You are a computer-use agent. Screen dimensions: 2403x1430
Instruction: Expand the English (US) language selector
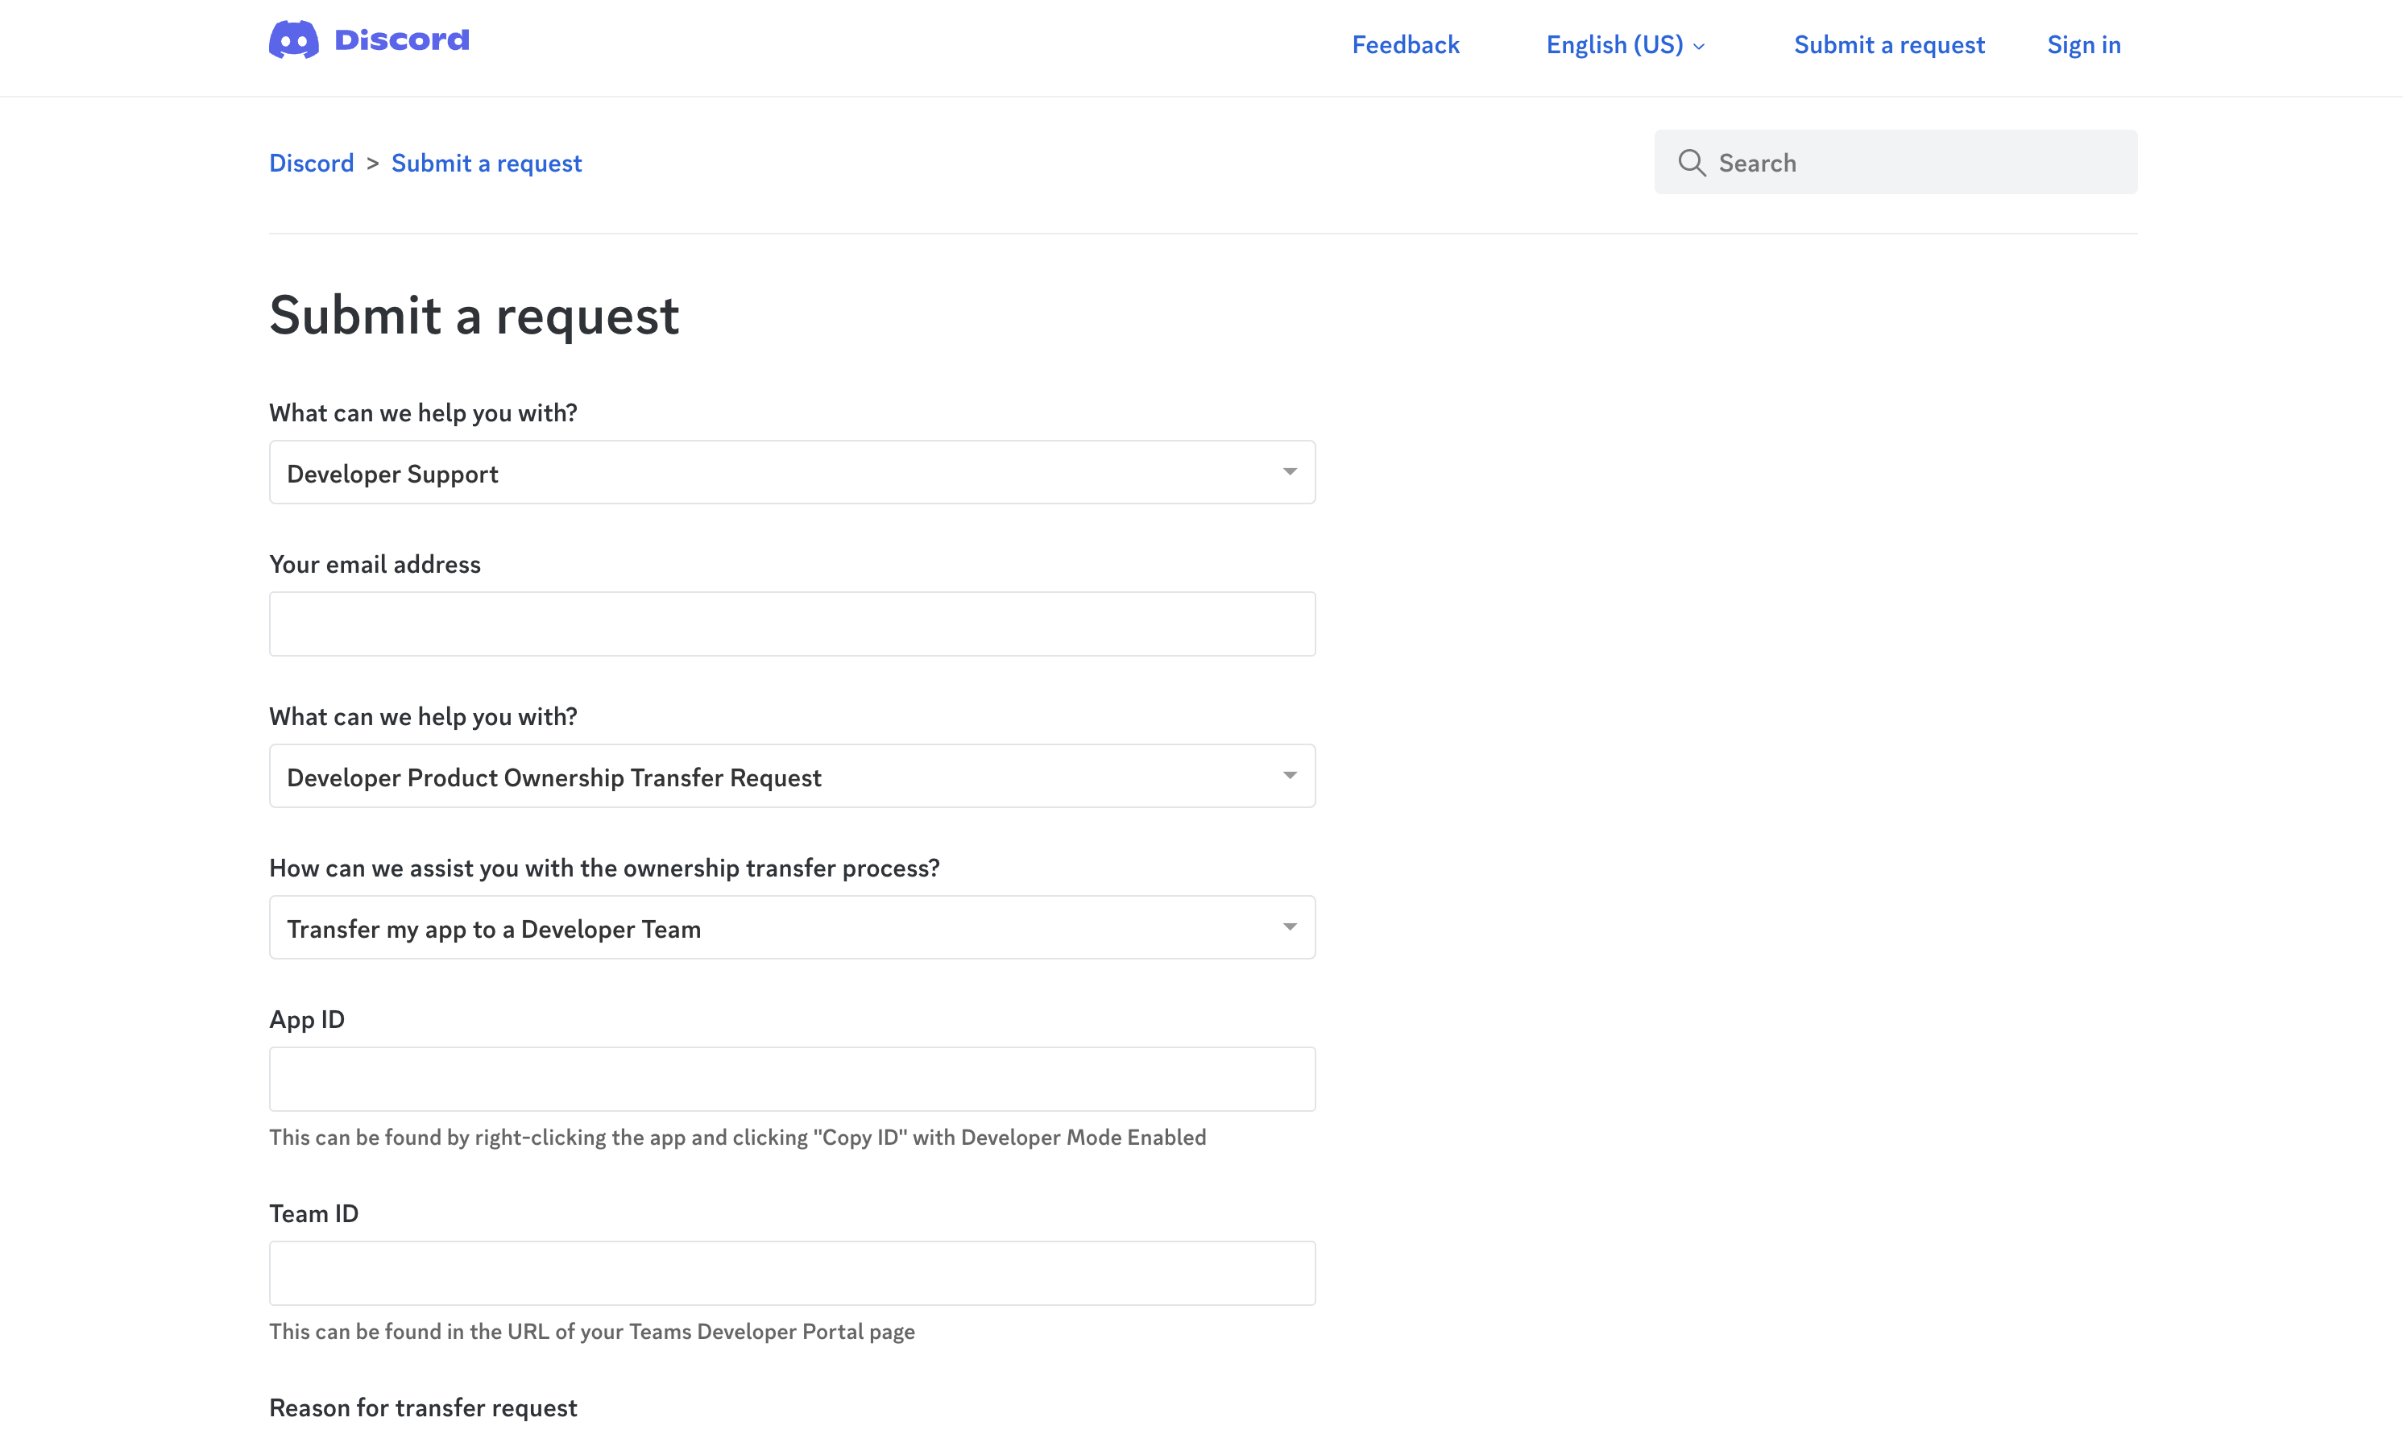coord(1626,44)
